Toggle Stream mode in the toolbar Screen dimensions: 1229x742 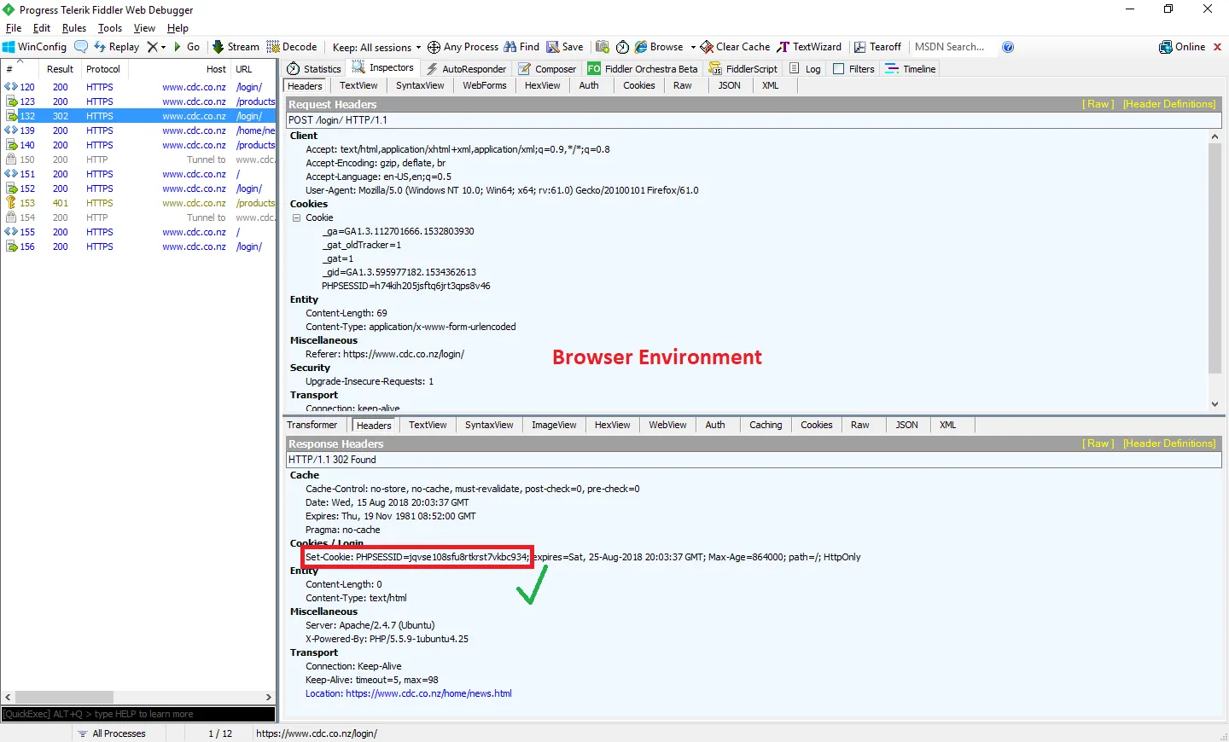[x=236, y=47]
